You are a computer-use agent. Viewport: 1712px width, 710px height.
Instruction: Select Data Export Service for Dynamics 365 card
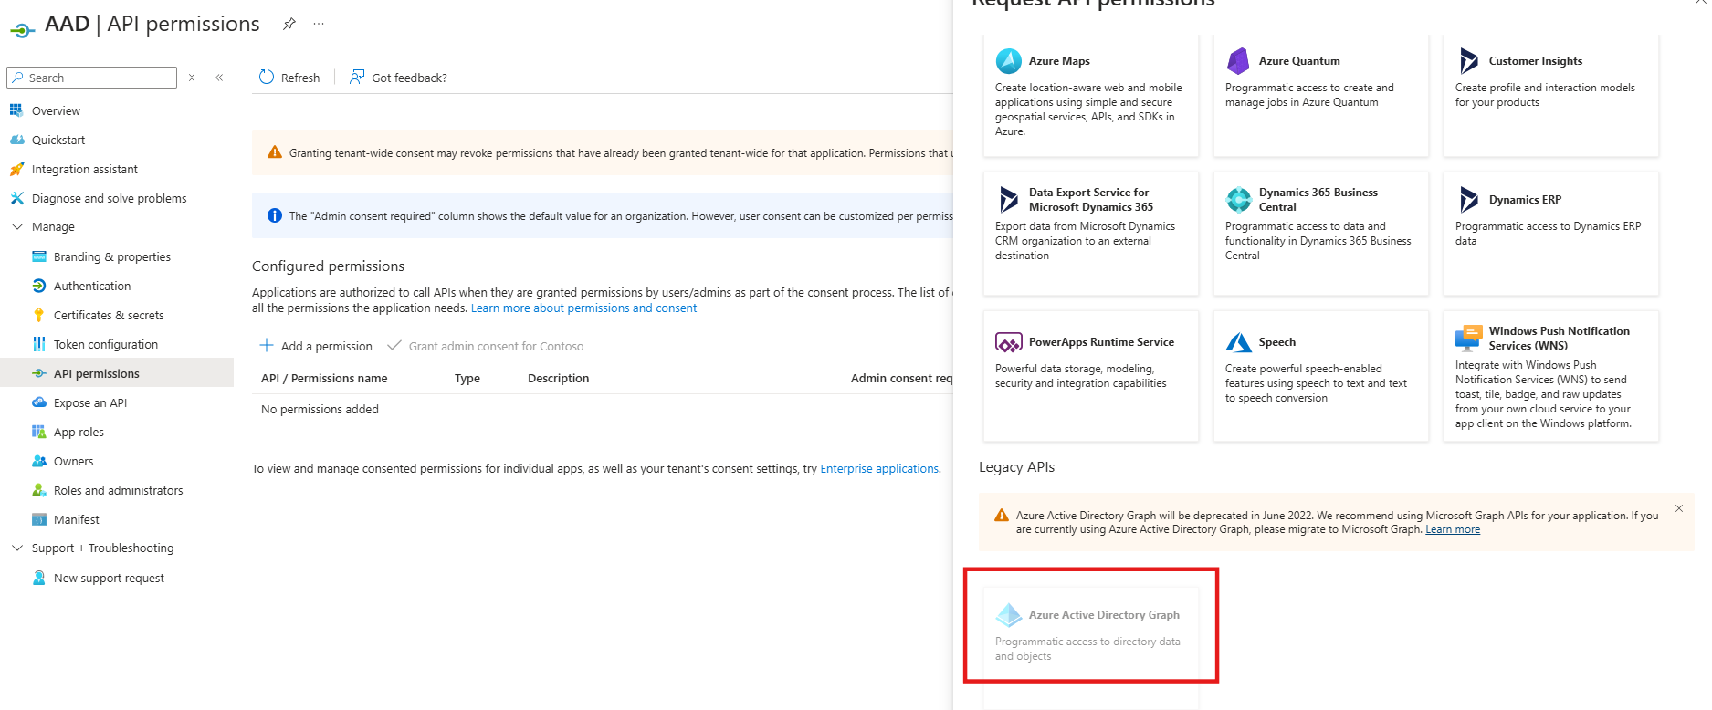[1091, 234]
